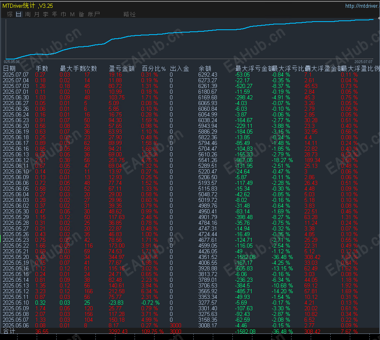This screenshot has width=380, height=340.
Task: Click floating loss ratio -13.15 %
Action: [x=282, y=268]
